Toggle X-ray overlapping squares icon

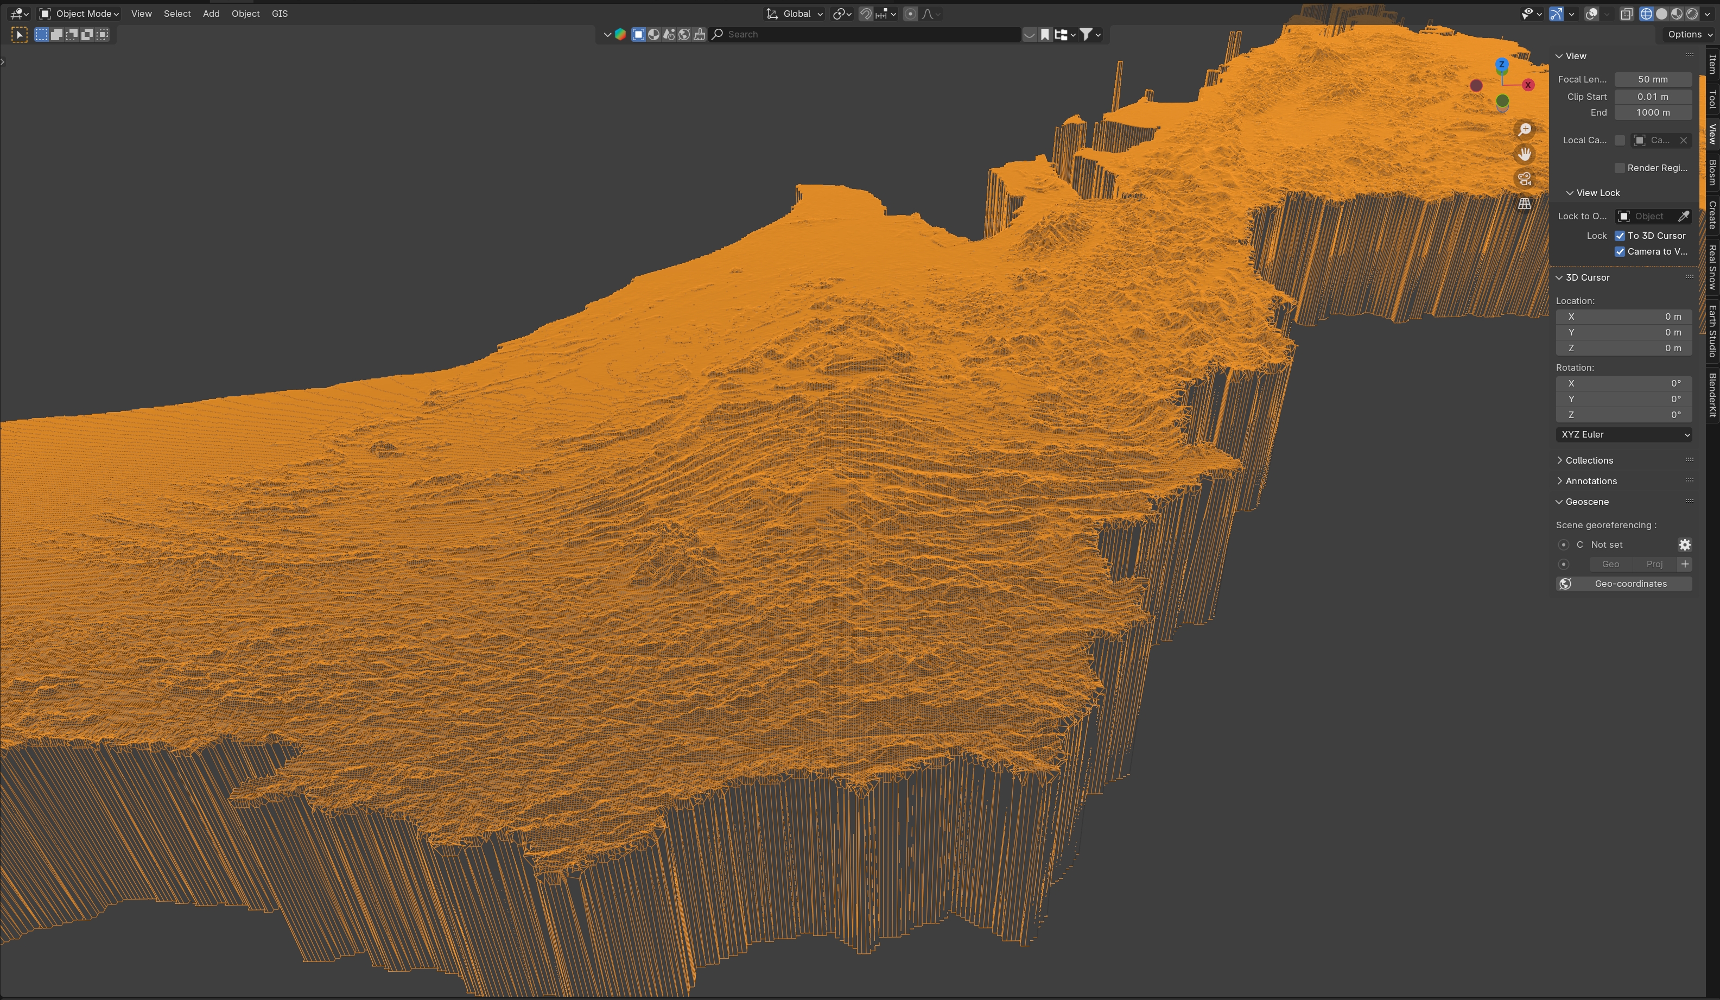(x=1627, y=14)
